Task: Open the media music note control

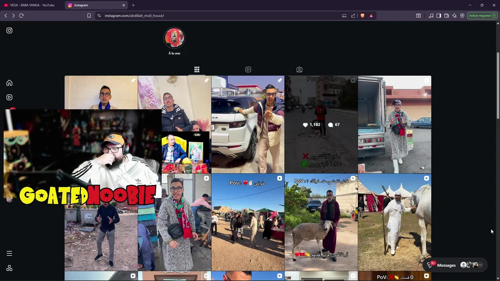Action: click(431, 16)
